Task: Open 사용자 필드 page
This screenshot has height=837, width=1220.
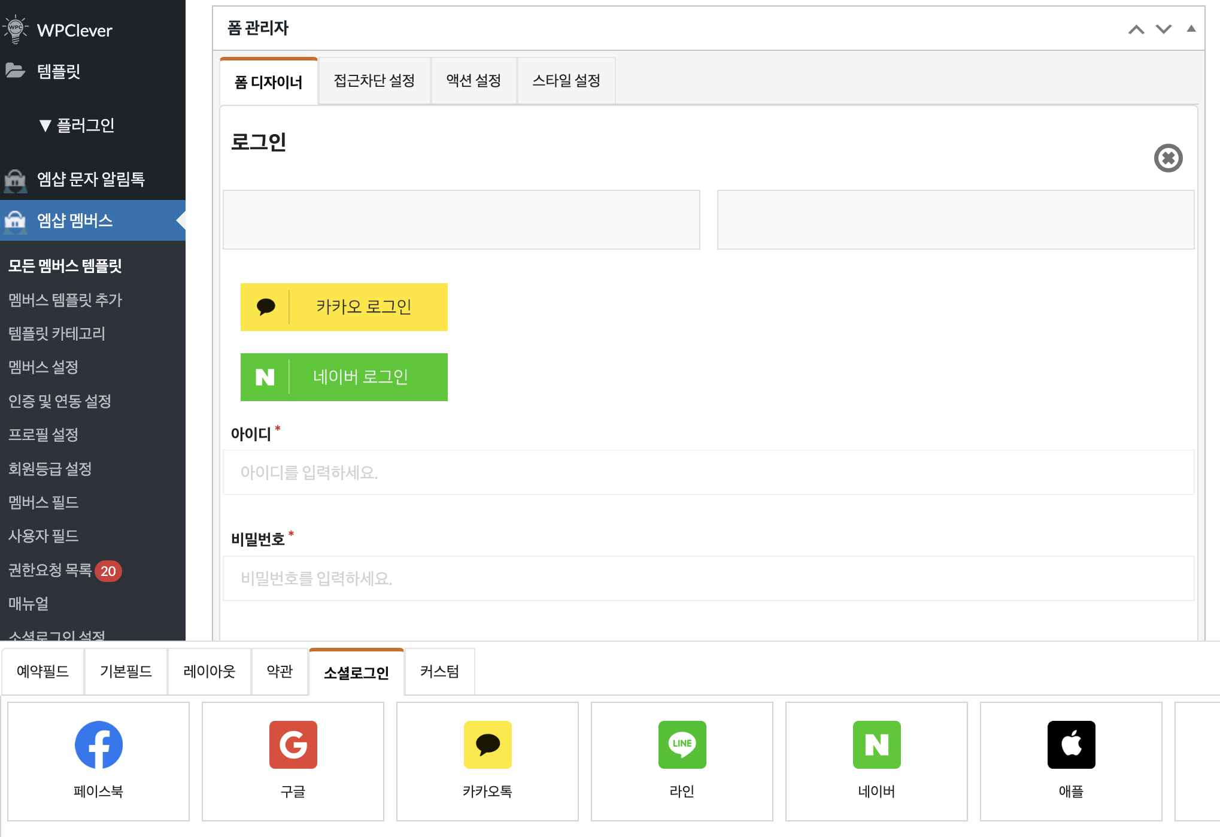Action: point(43,536)
